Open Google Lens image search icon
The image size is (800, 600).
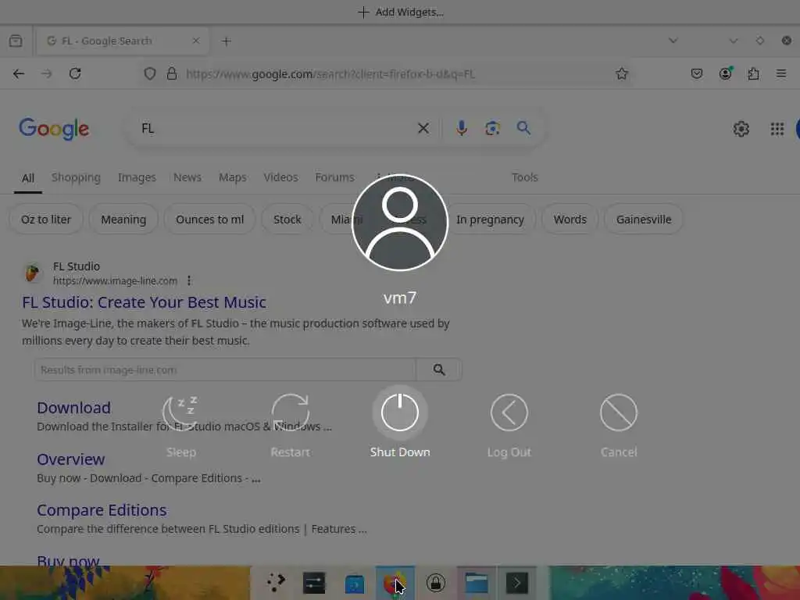click(492, 128)
